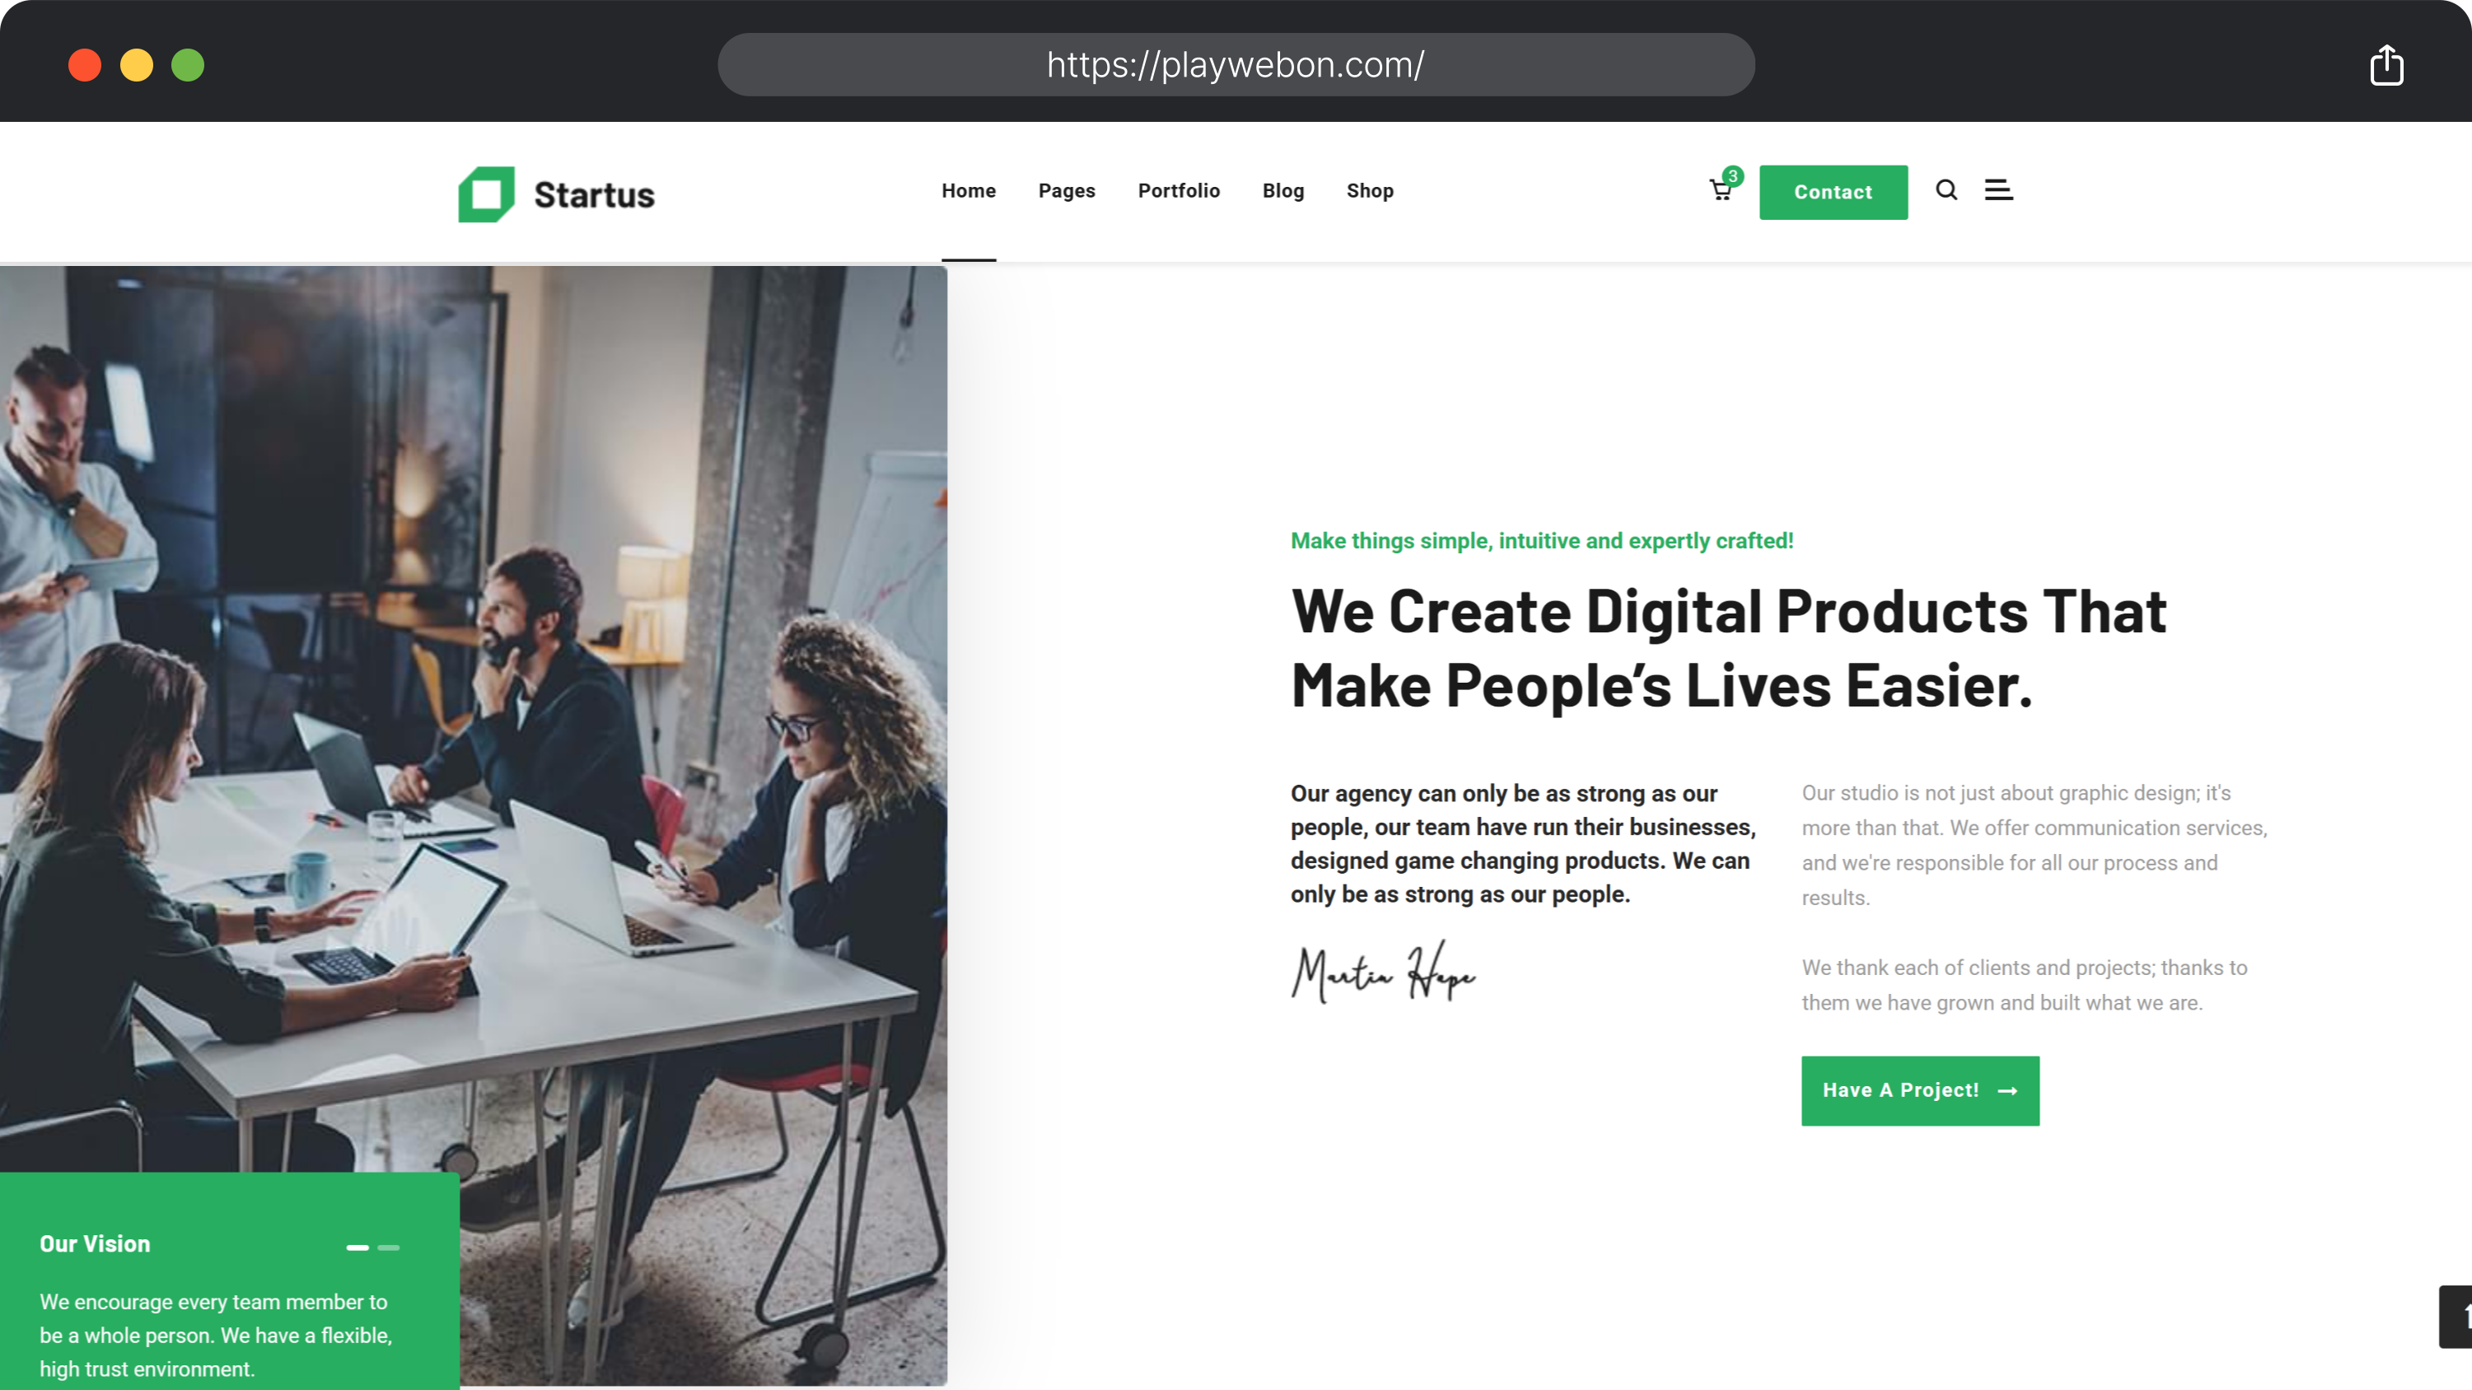Select the second Our Vision slide indicator
Viewport: 2472px width, 1390px height.
coord(389,1247)
